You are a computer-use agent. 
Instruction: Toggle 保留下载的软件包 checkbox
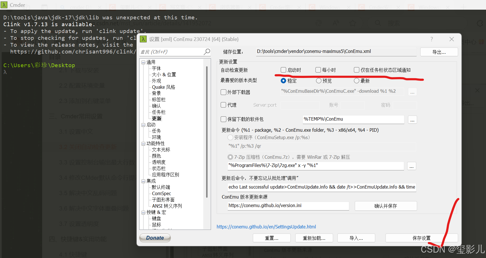tap(223, 119)
